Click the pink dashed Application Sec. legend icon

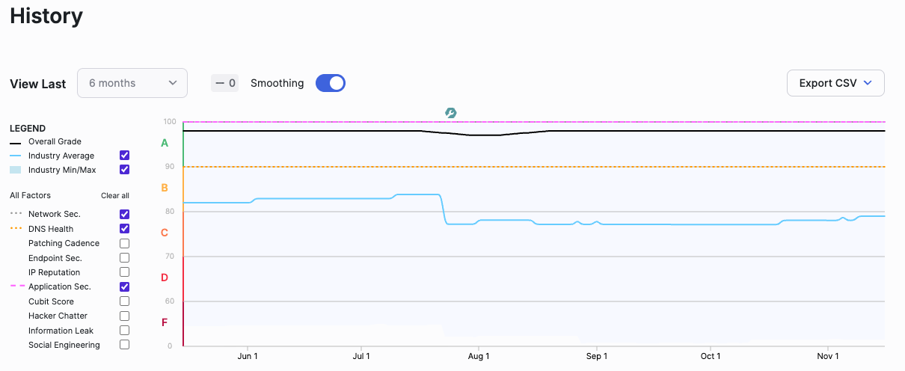point(15,286)
